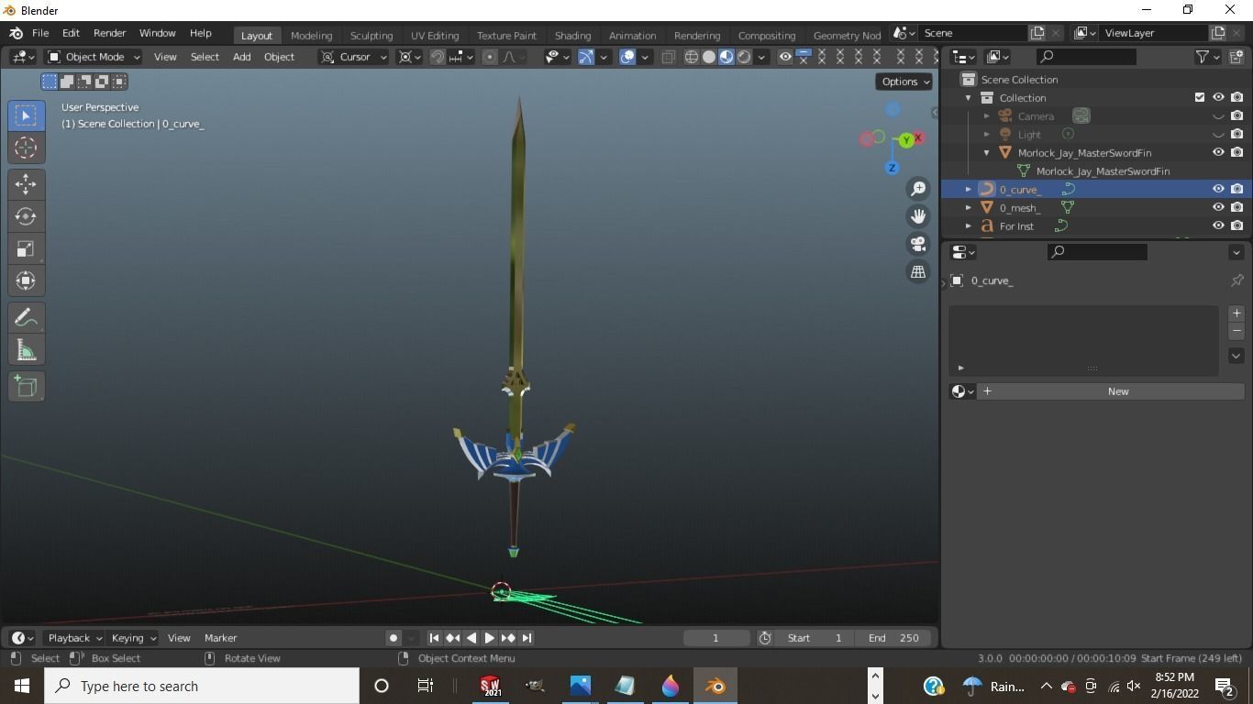
Task: Toggle snapping magnet icon
Action: point(438,57)
